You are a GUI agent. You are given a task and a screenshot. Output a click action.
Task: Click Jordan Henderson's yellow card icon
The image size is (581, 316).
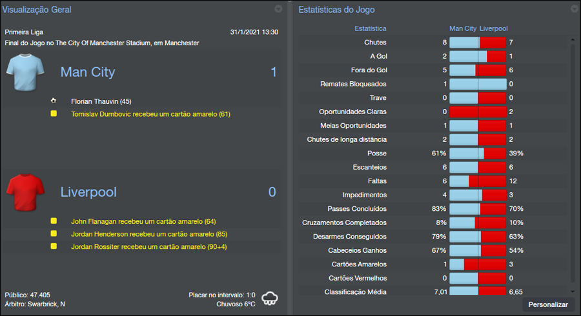coord(54,234)
